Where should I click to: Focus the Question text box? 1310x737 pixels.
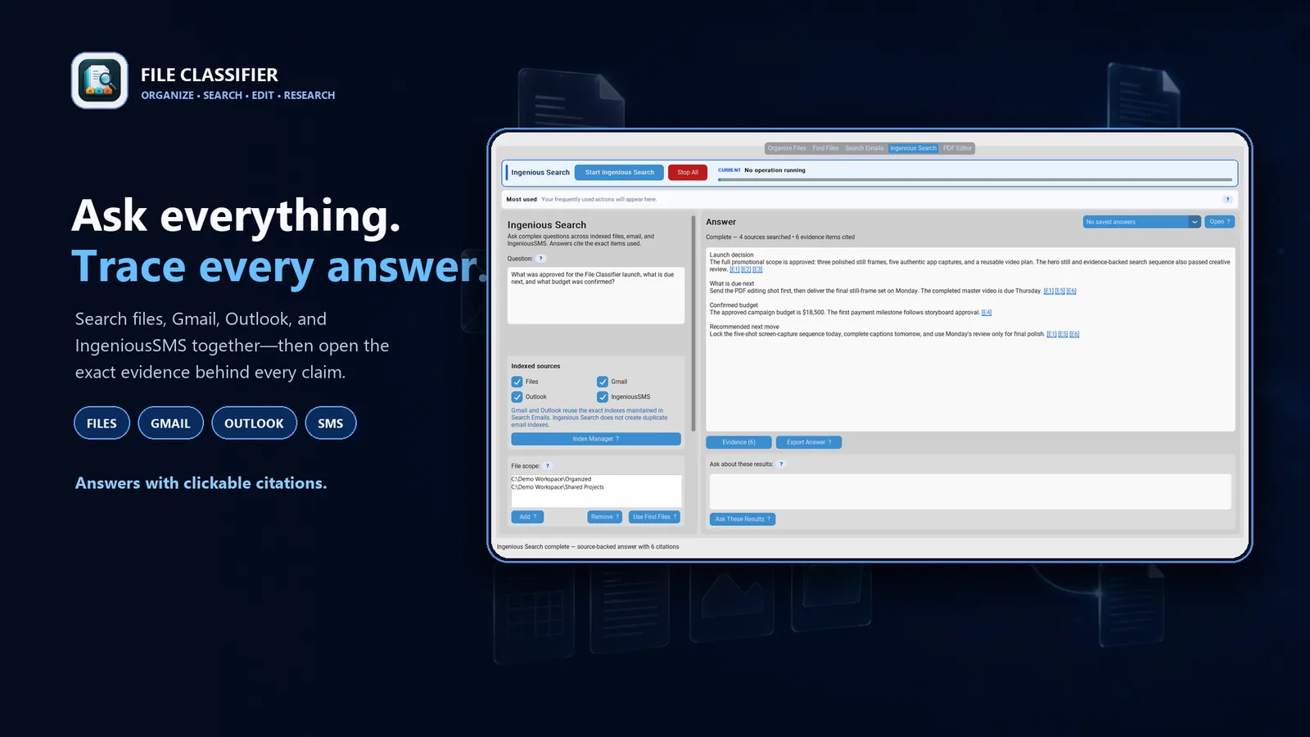click(x=596, y=296)
